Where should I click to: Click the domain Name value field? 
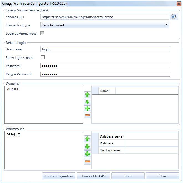click(147, 91)
